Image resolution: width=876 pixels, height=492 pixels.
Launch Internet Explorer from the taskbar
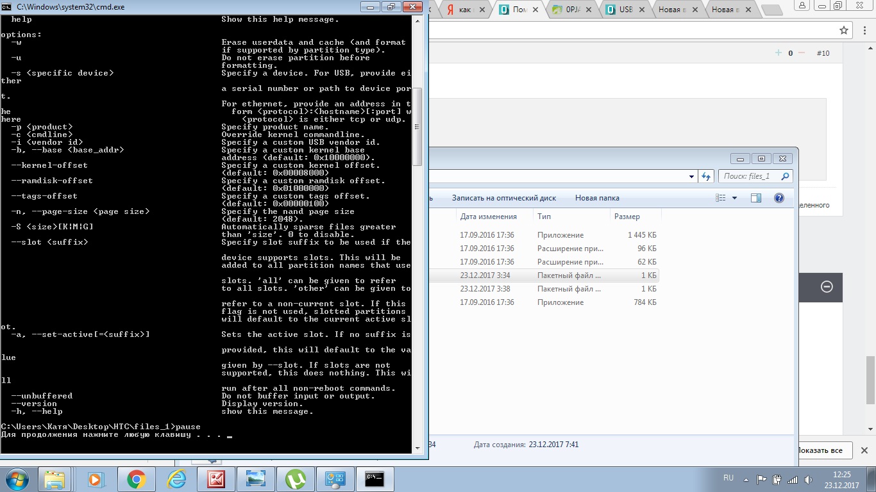[x=176, y=479]
